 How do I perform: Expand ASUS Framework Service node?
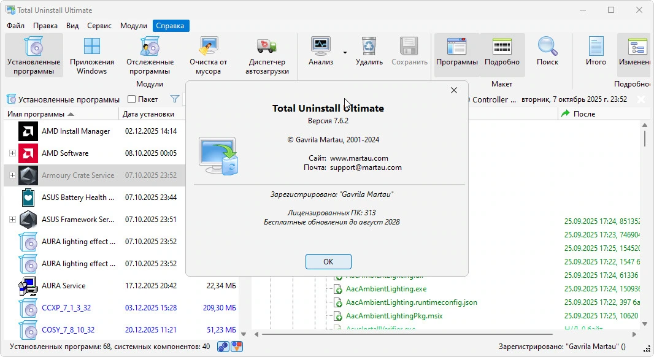(12, 220)
